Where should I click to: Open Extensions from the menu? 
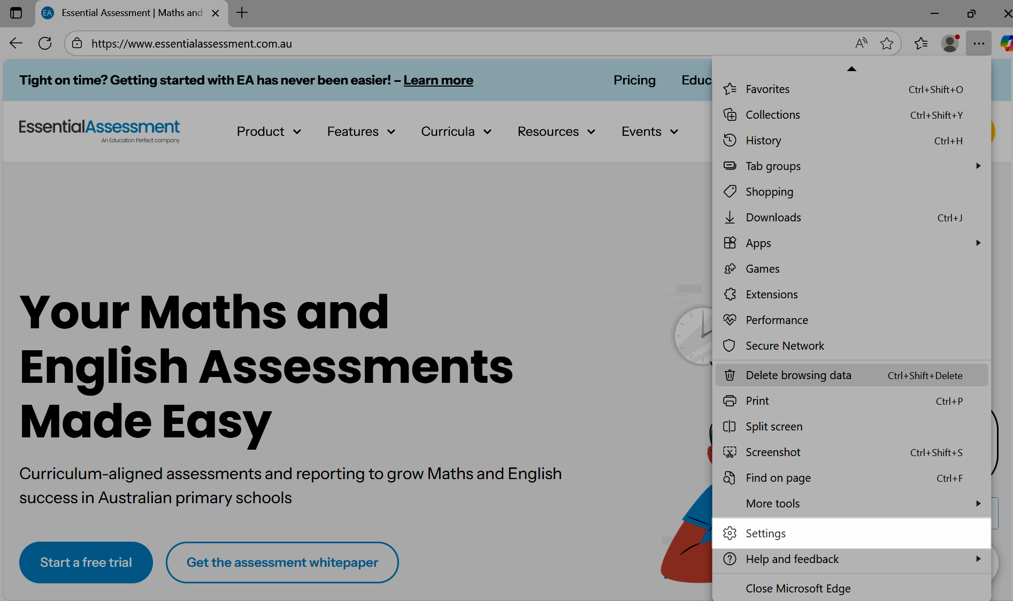(851, 295)
